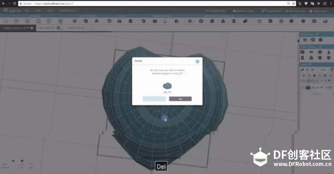The image size is (334, 174).
Task: Open the Help Center link
Action: click(x=318, y=11)
